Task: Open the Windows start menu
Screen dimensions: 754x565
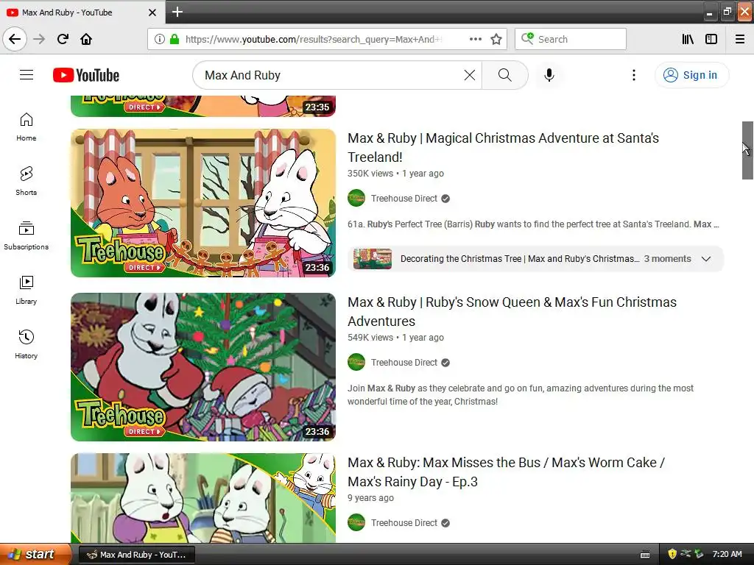Action: click(35, 554)
